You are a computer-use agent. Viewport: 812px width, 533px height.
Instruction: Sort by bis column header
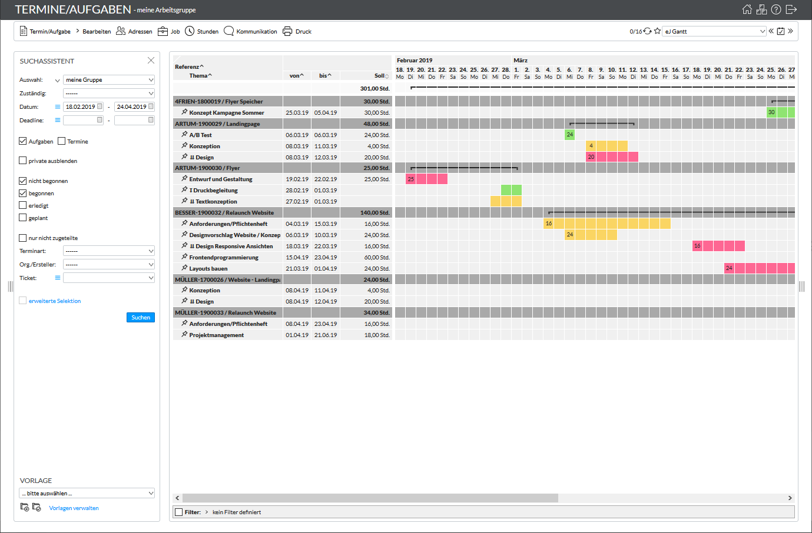325,75
